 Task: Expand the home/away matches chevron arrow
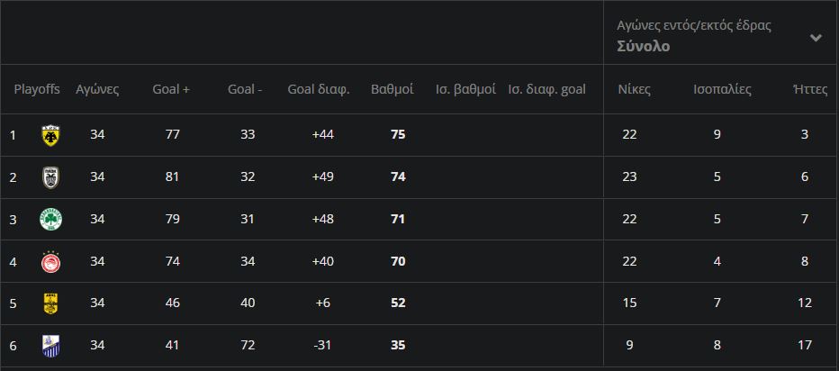click(x=816, y=38)
